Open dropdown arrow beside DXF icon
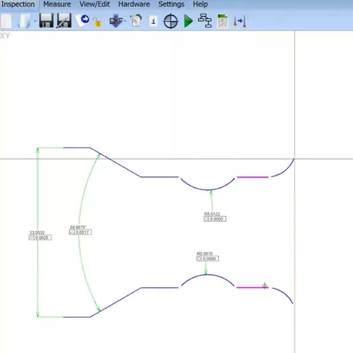 (125, 22)
